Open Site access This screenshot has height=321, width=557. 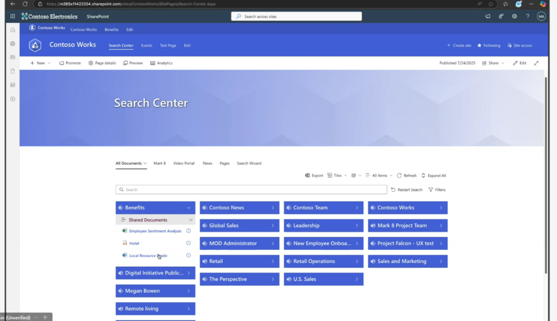click(519, 46)
